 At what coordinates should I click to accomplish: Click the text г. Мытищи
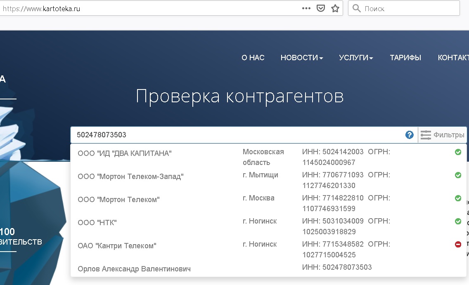click(261, 175)
